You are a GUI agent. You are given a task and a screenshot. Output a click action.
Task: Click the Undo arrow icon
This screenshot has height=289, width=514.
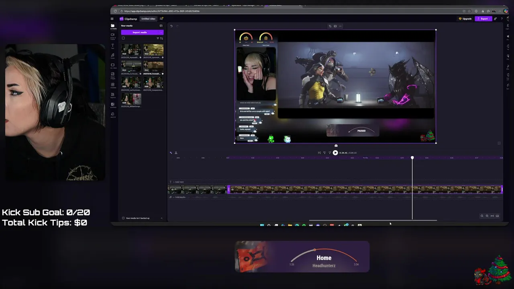[171, 26]
